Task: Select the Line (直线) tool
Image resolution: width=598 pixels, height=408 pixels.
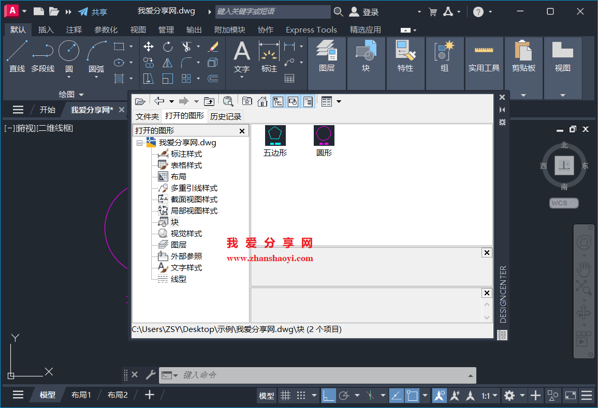Action: pos(17,56)
